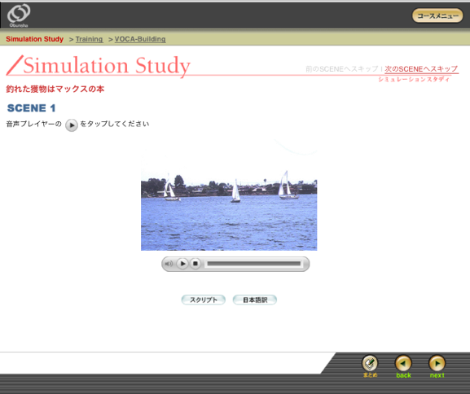Open the まとめ summary icon
The image size is (470, 394).
[x=370, y=366]
